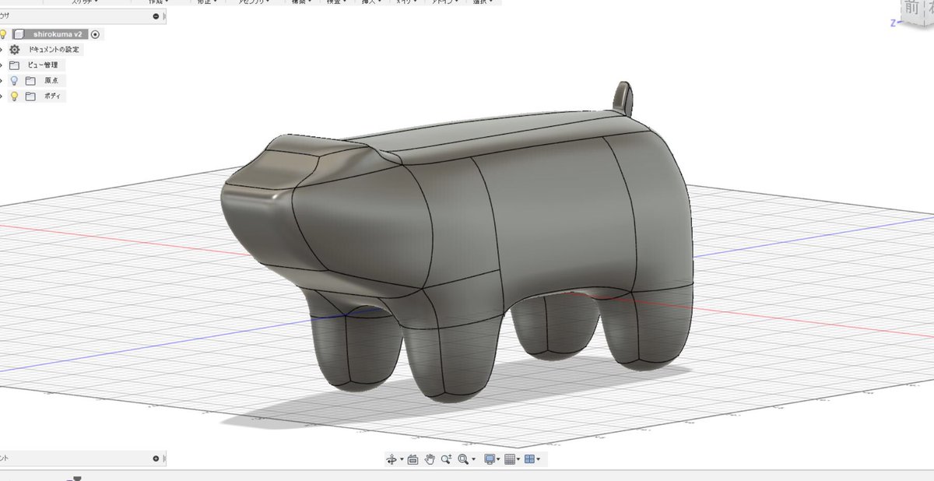The width and height of the screenshot is (934, 481).
Task: Open Display Settings monitor icon
Action: click(x=490, y=459)
